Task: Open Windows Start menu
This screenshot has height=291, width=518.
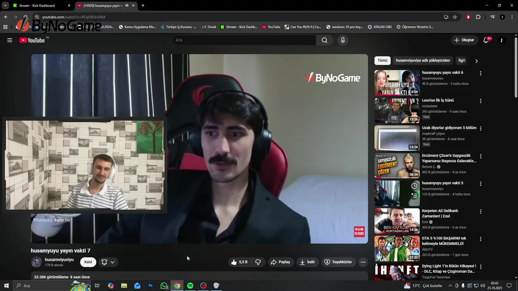Action: point(6,286)
